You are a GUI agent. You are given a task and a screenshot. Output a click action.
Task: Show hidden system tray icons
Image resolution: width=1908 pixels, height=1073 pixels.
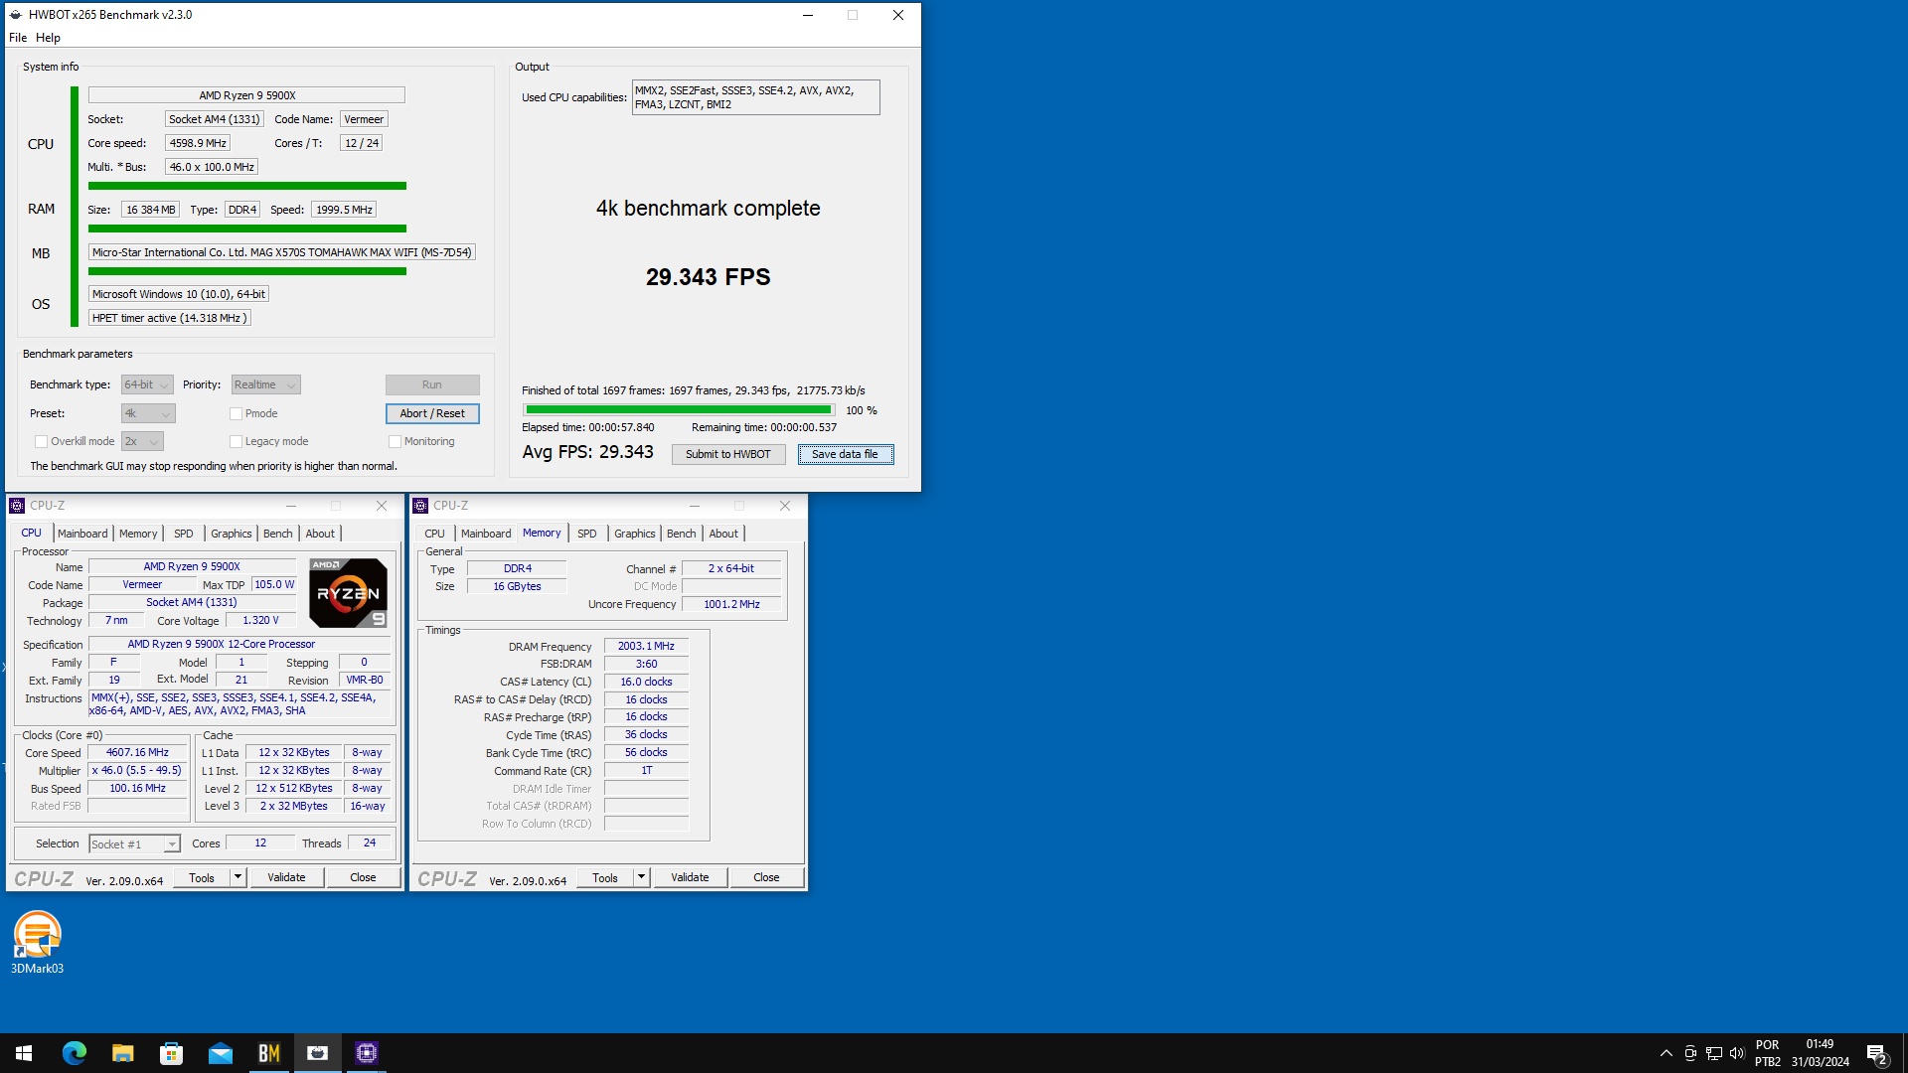(x=1666, y=1053)
